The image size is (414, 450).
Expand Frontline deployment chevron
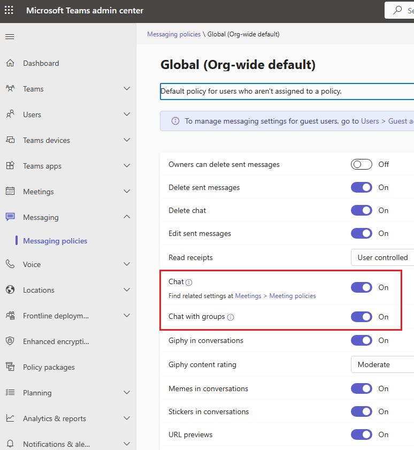[127, 315]
